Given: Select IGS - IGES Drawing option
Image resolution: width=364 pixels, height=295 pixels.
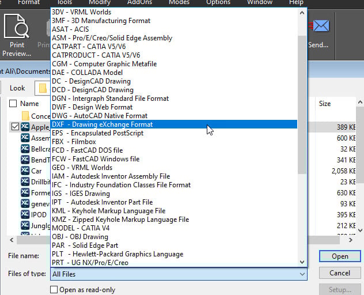Looking at the screenshot, I should 174,194.
